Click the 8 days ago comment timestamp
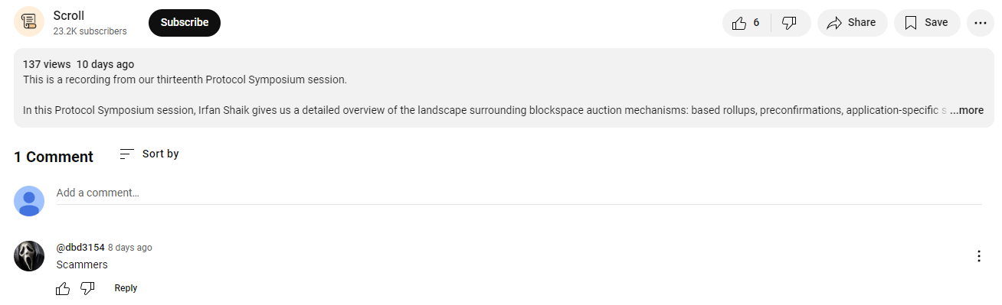This screenshot has width=1002, height=305. pyautogui.click(x=130, y=248)
